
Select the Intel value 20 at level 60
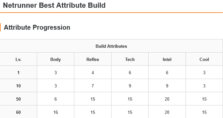tap(167, 112)
